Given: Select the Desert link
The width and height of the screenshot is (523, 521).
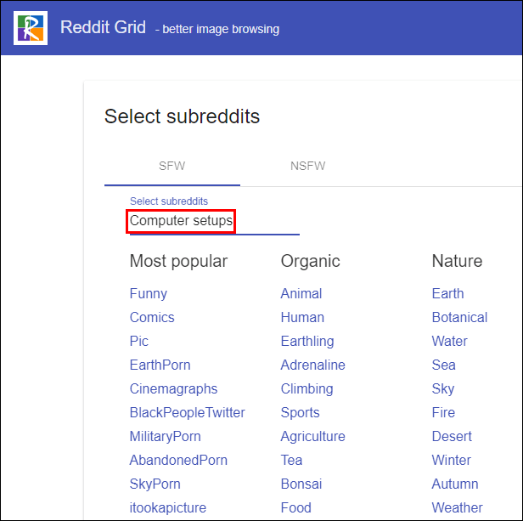Looking at the screenshot, I should click(452, 437).
